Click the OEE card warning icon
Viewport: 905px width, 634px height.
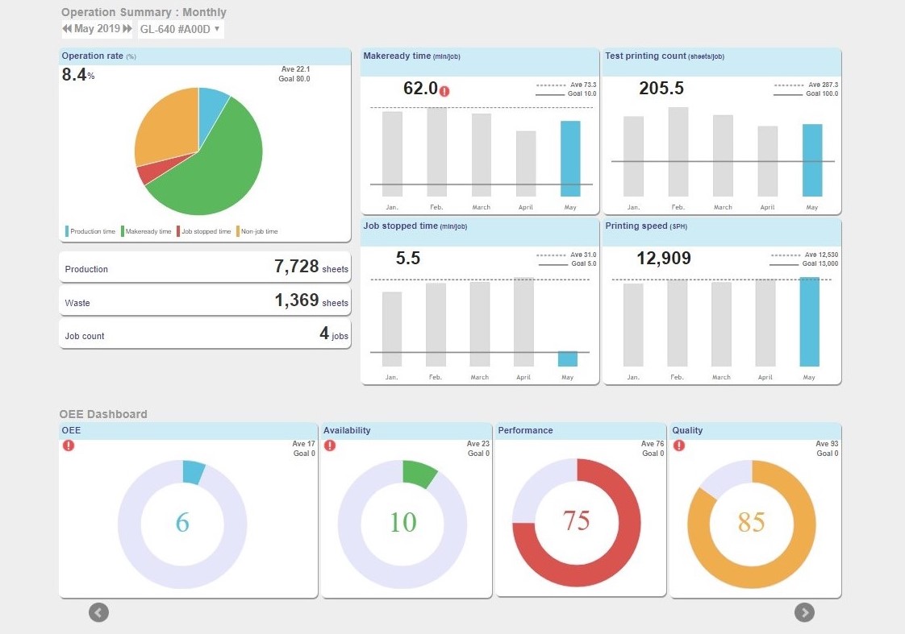69,445
